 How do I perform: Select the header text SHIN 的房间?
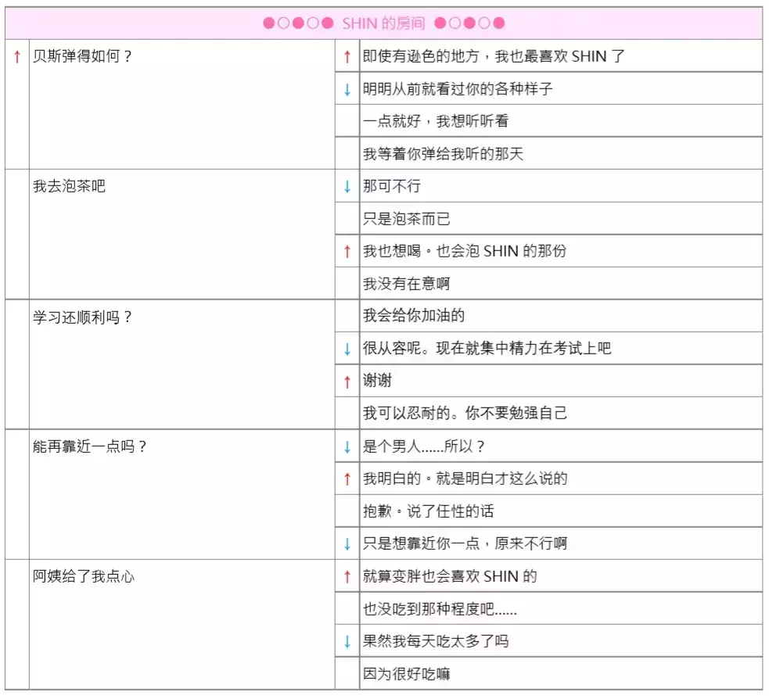[x=383, y=23]
